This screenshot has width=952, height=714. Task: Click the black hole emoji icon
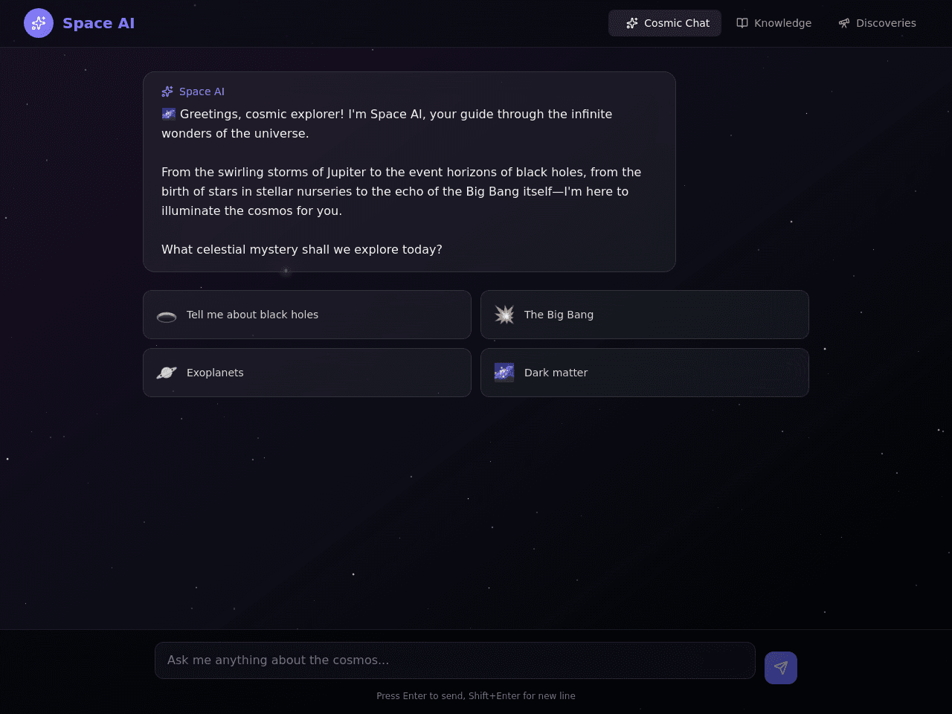tap(167, 315)
